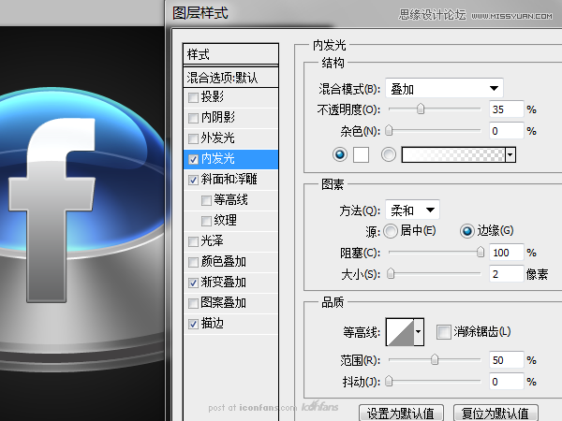This screenshot has height=421, width=562.
Task: Click the 阻塞 choke value field showing 100
Action: point(506,253)
